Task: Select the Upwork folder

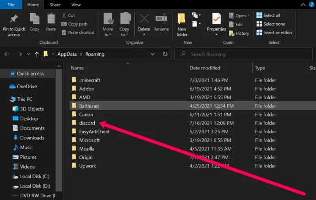Action: 87,166
